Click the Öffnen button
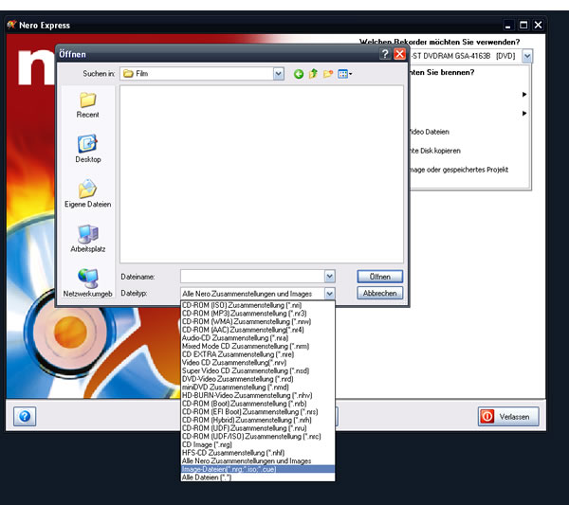The height and width of the screenshot is (505, 569). [380, 277]
